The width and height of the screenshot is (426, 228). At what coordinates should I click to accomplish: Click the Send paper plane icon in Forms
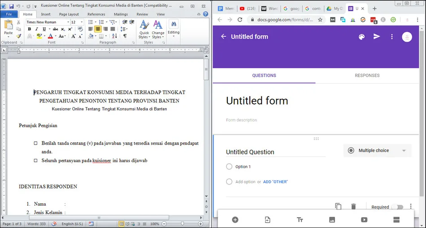(x=377, y=36)
